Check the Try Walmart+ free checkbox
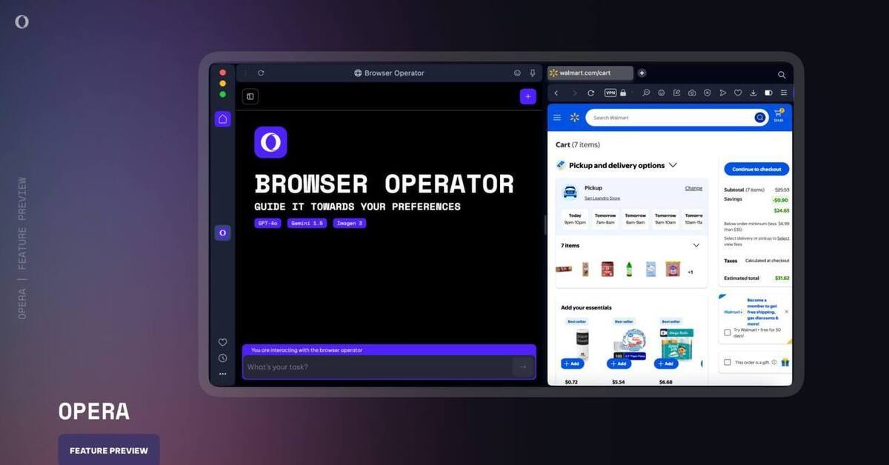Viewport: 889px width, 465px height. pyautogui.click(x=727, y=332)
